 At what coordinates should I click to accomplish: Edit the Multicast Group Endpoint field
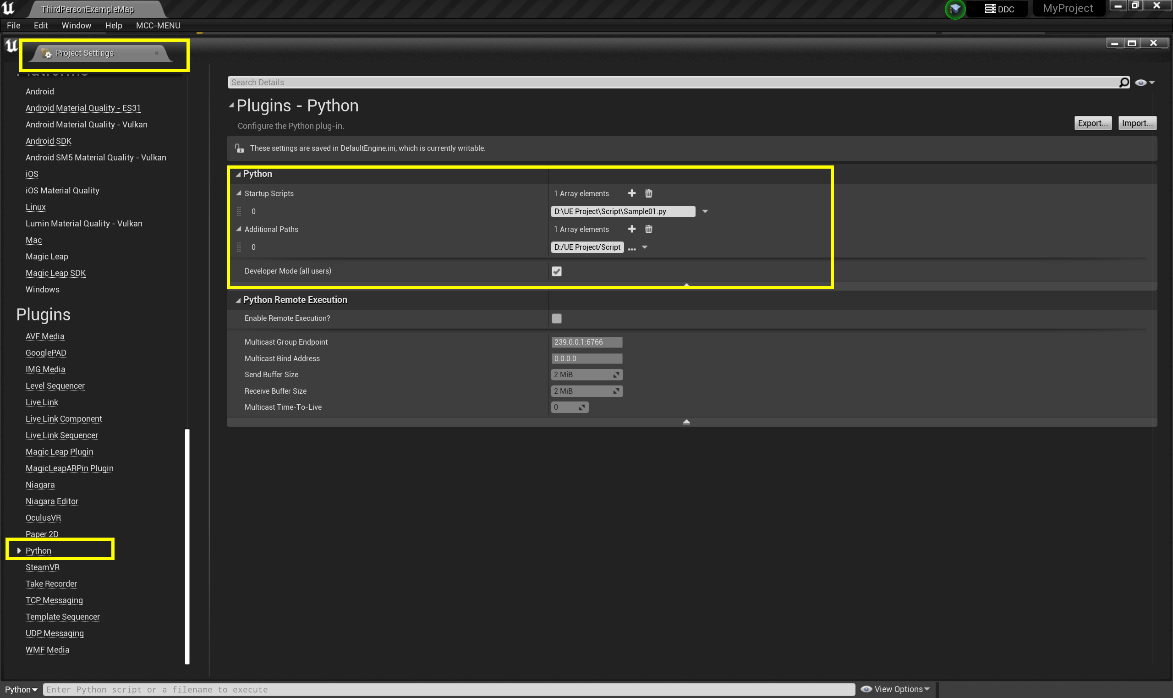click(x=587, y=342)
